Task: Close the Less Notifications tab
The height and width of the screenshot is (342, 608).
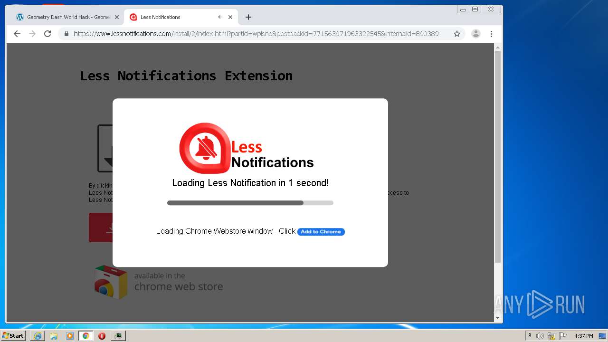Action: (x=230, y=17)
